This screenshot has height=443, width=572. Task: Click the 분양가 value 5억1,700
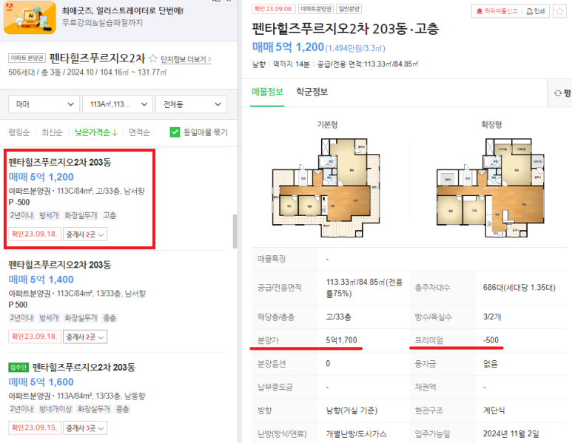(x=341, y=340)
